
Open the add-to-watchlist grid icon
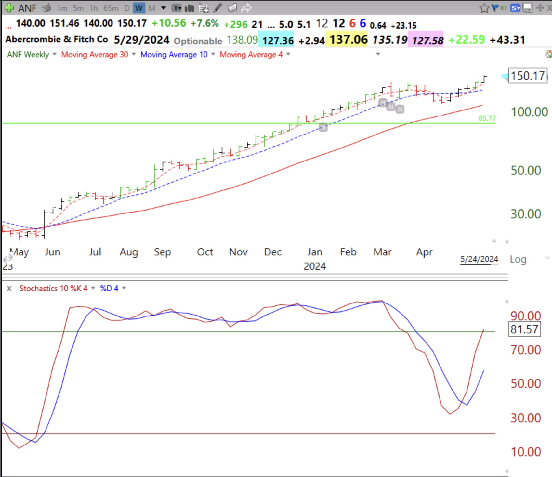coord(204,8)
